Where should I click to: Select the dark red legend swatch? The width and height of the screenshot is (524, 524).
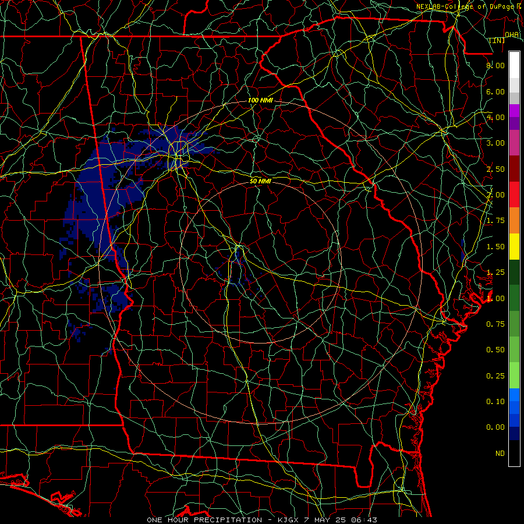point(514,169)
